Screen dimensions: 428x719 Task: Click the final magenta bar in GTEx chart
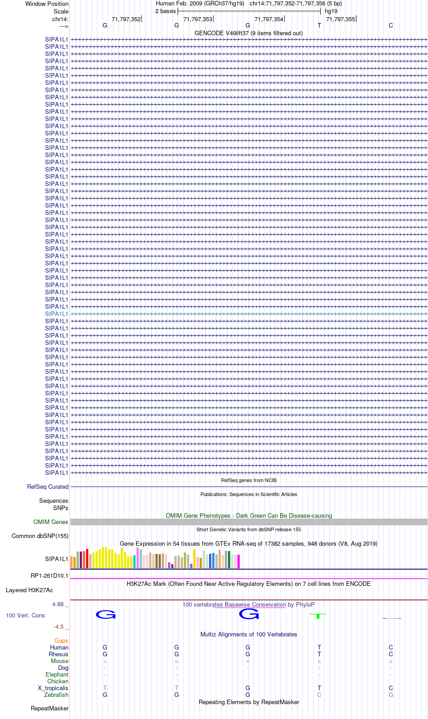click(238, 561)
